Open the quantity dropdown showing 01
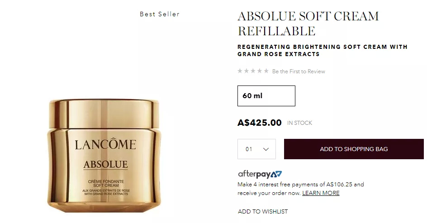 tap(256, 149)
